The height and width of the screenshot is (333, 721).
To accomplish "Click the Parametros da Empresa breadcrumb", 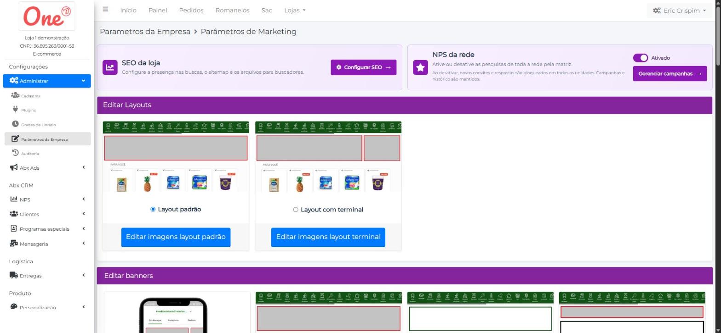I will point(145,32).
